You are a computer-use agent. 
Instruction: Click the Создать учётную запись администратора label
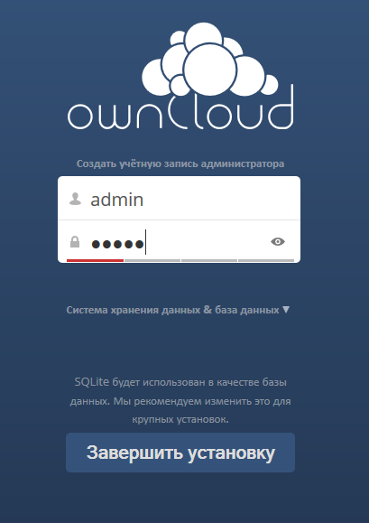coord(180,163)
